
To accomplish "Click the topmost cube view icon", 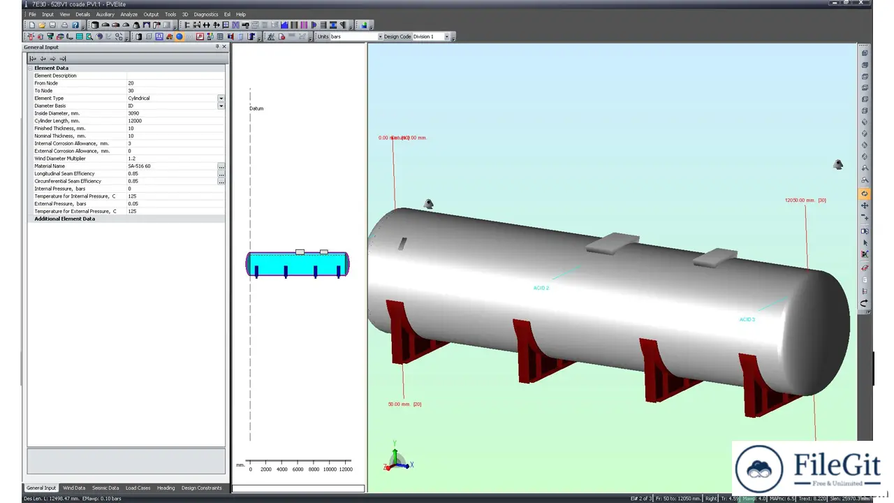I will pos(865,53).
